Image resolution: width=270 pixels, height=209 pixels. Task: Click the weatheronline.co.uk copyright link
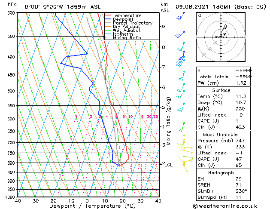pyautogui.click(x=225, y=206)
